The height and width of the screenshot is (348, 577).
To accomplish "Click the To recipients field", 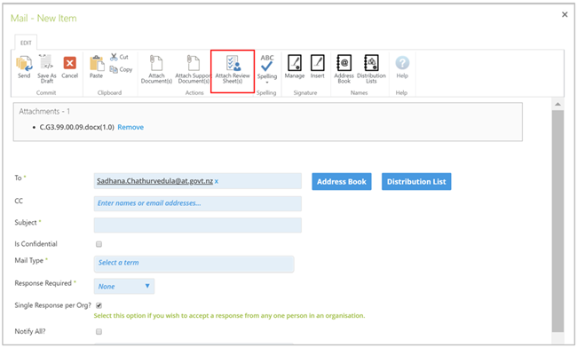I will tap(198, 181).
